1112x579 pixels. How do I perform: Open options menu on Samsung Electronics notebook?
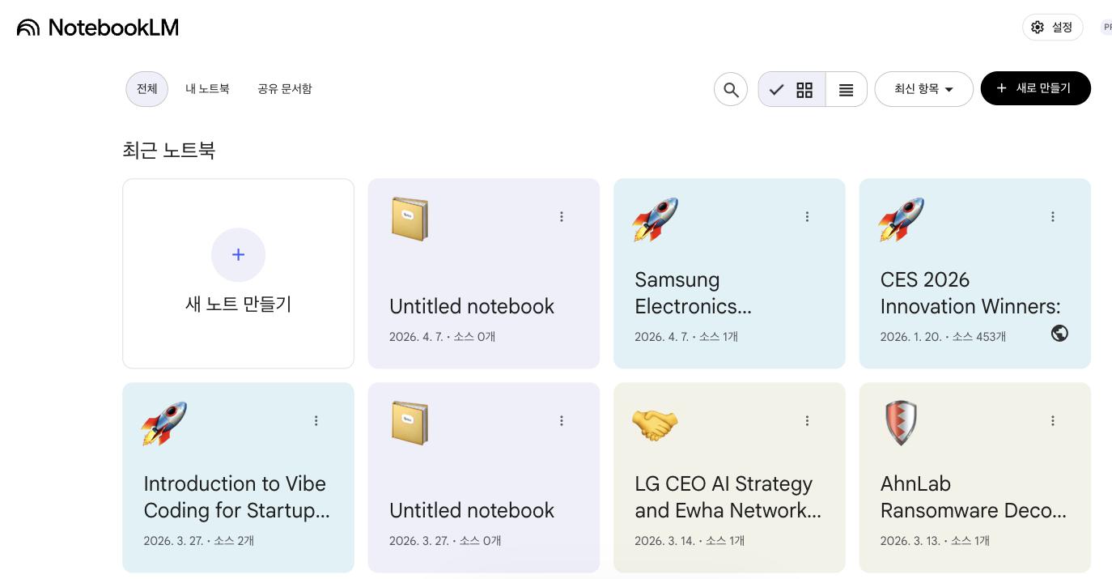coord(807,216)
